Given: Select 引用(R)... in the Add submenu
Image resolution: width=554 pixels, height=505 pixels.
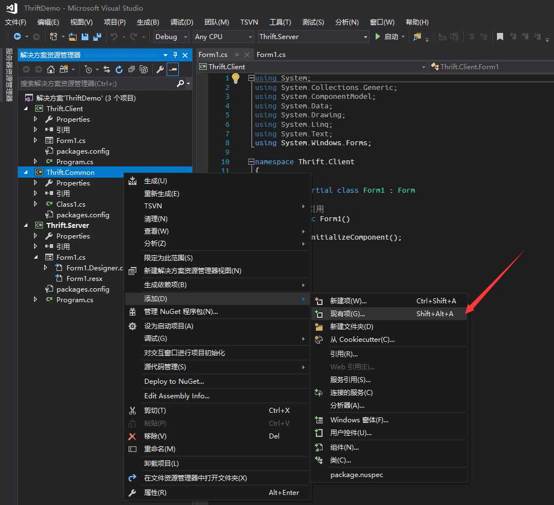Looking at the screenshot, I should [389, 354].
